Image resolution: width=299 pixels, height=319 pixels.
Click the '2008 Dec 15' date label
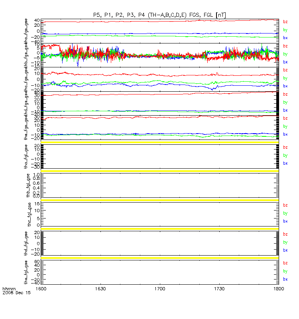coord(16,293)
